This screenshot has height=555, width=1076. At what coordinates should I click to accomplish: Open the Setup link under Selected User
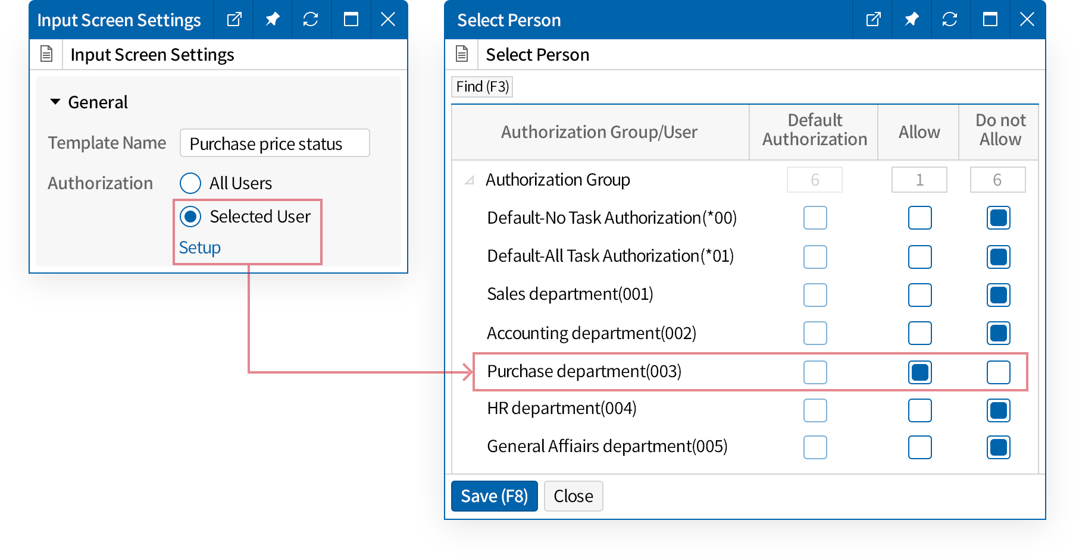coord(200,247)
